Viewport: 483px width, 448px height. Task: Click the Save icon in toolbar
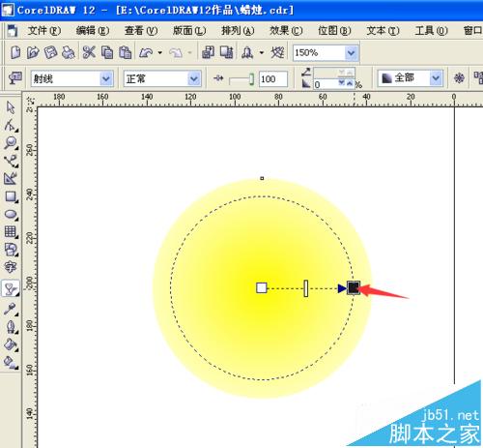coord(50,52)
